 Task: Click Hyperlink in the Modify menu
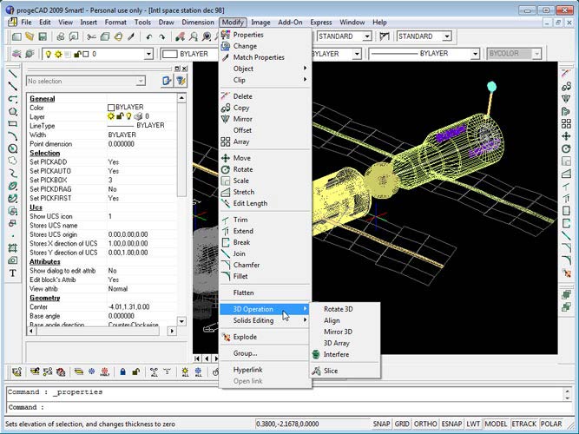click(247, 370)
